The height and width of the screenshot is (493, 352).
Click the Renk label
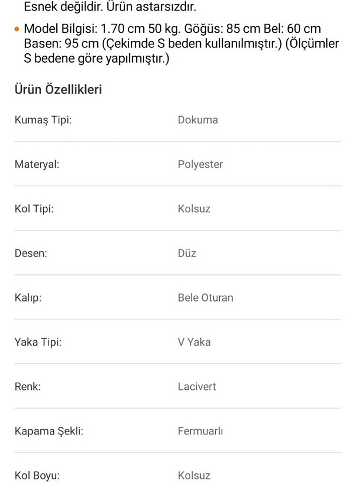coord(28,387)
